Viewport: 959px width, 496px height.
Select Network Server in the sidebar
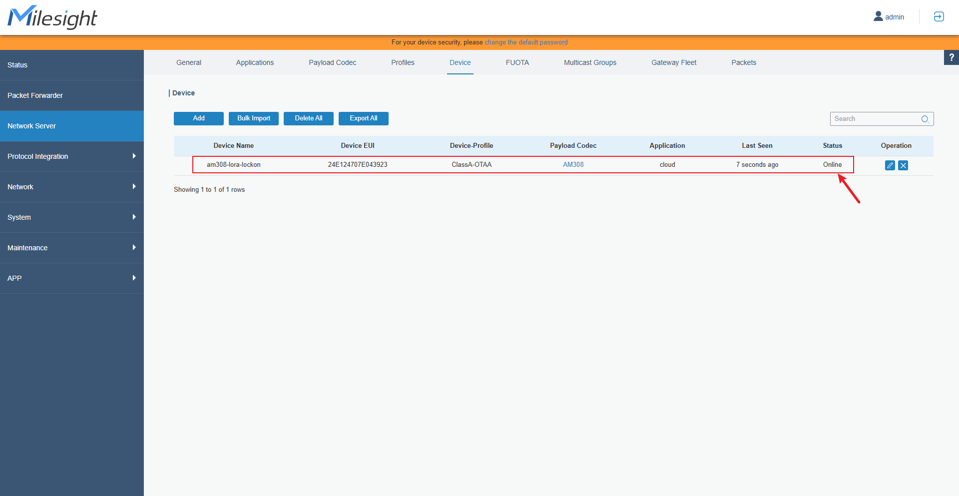click(x=72, y=126)
